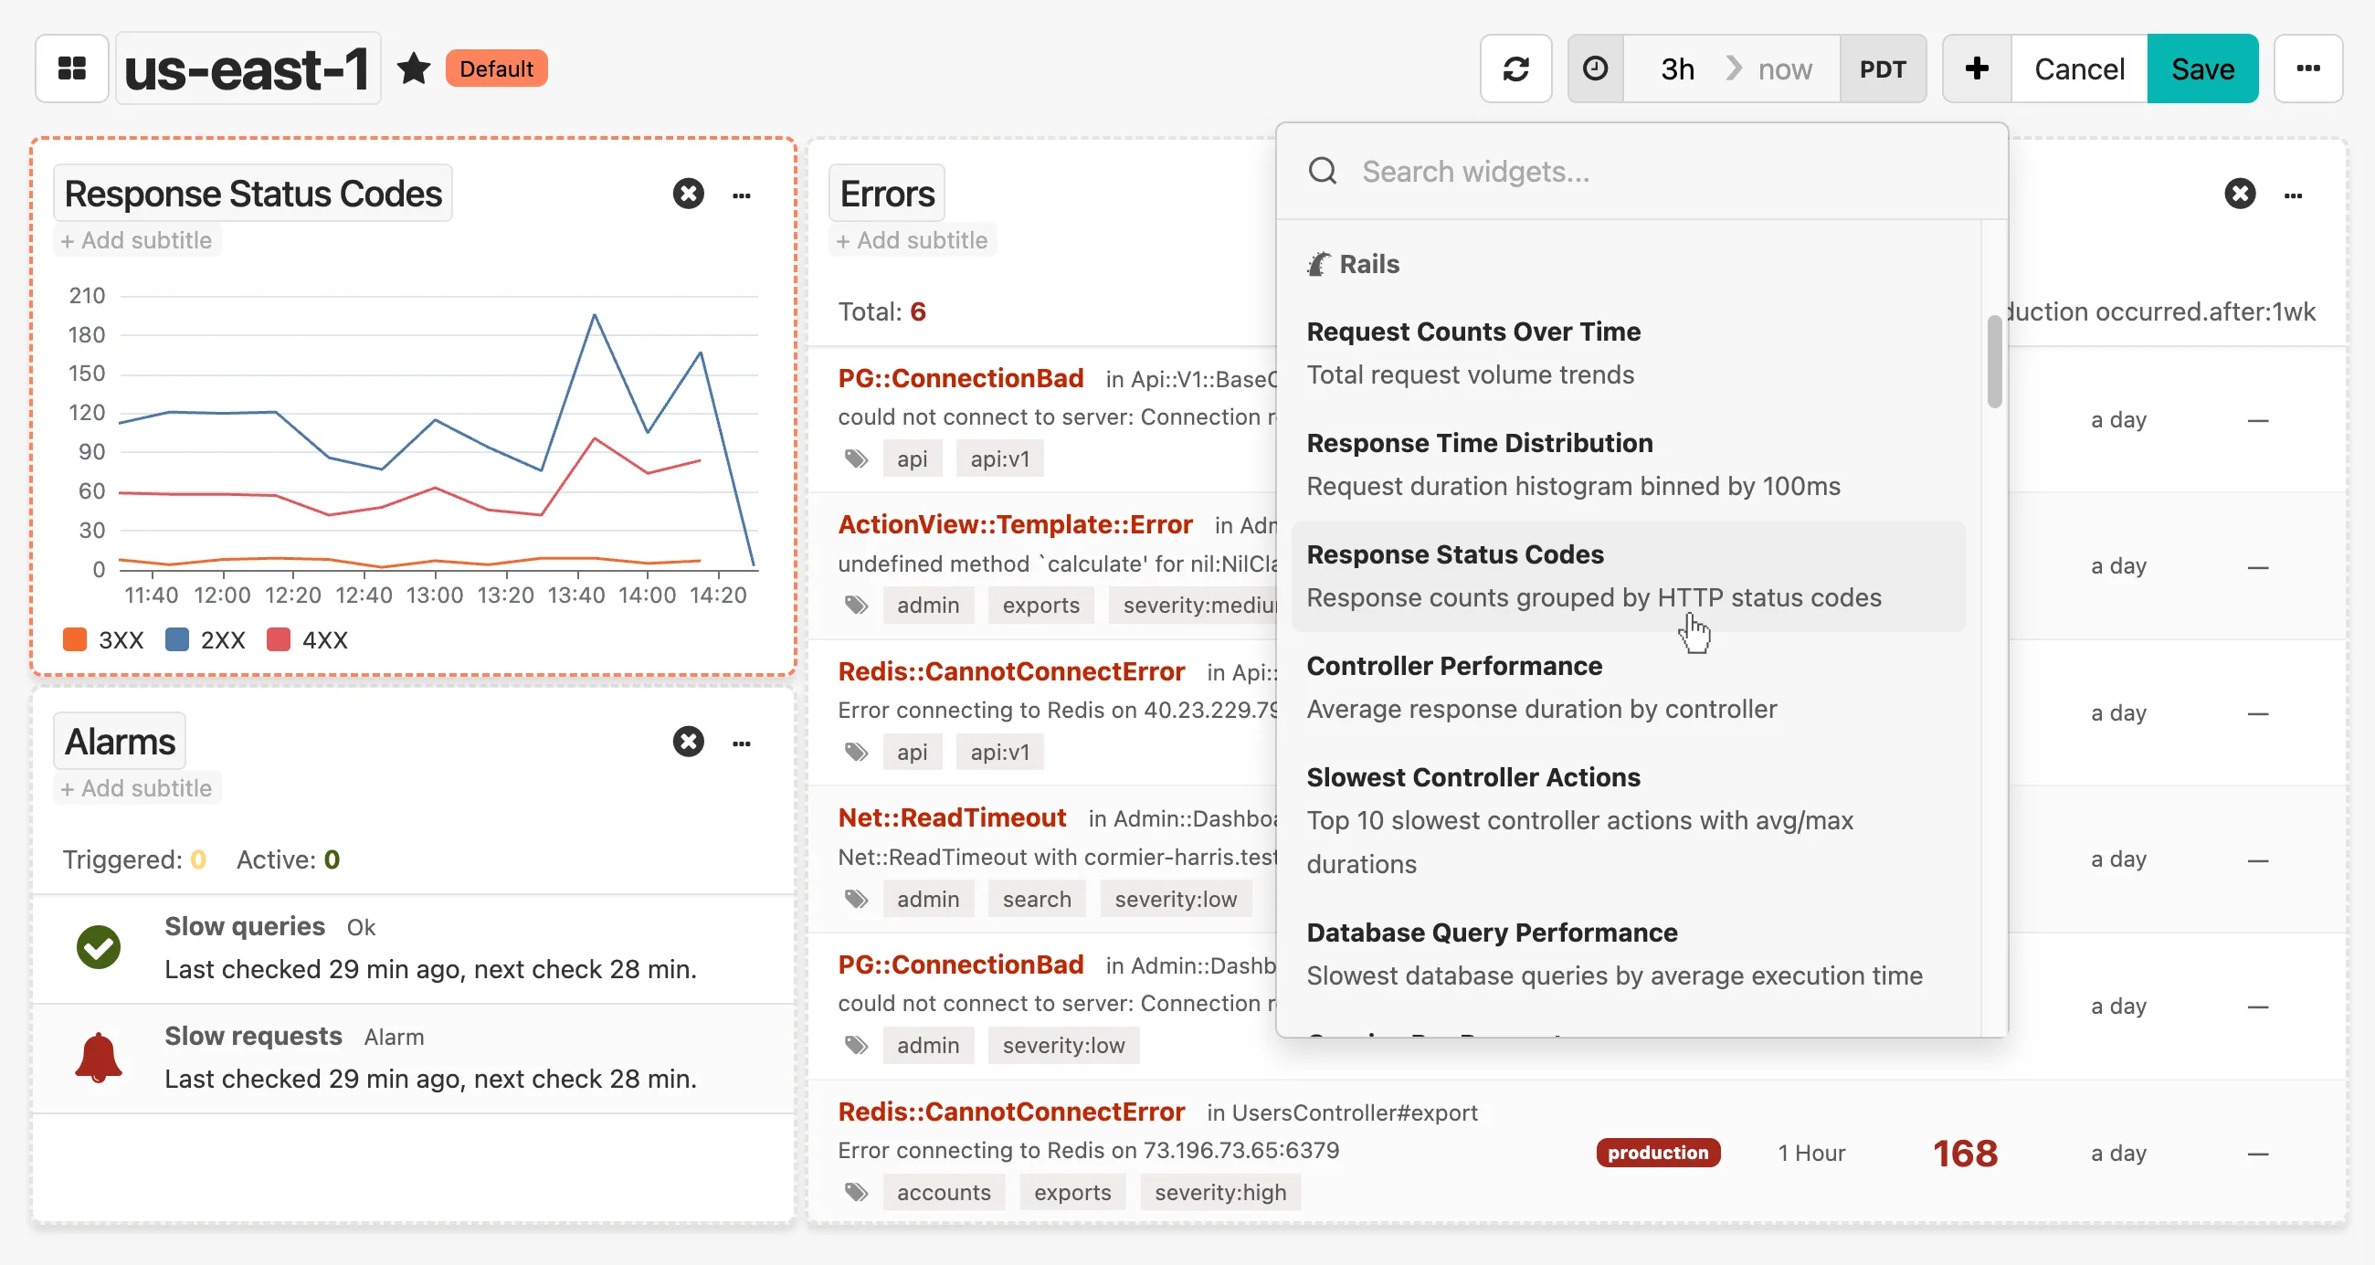This screenshot has width=2375, height=1265.
Task: Open the Response Status Codes widget three-dot menu
Action: (x=744, y=195)
